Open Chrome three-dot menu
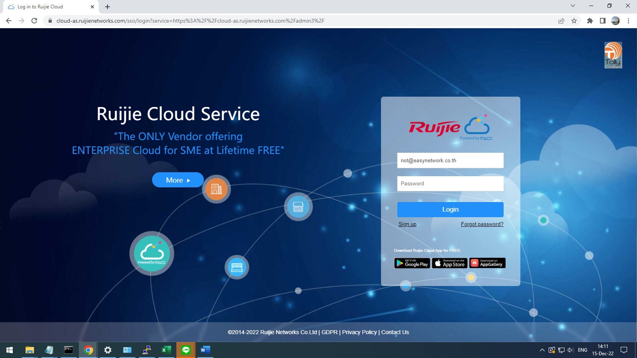 [628, 21]
